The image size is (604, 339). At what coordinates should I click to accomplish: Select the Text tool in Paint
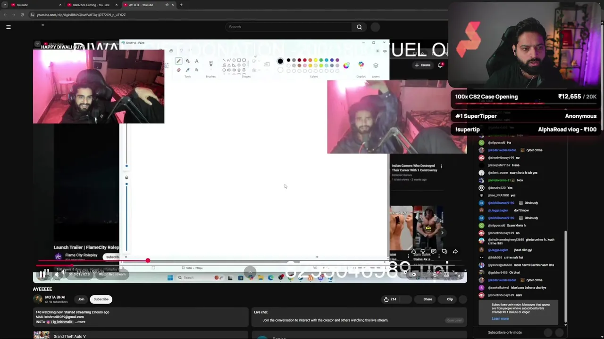pos(196,61)
